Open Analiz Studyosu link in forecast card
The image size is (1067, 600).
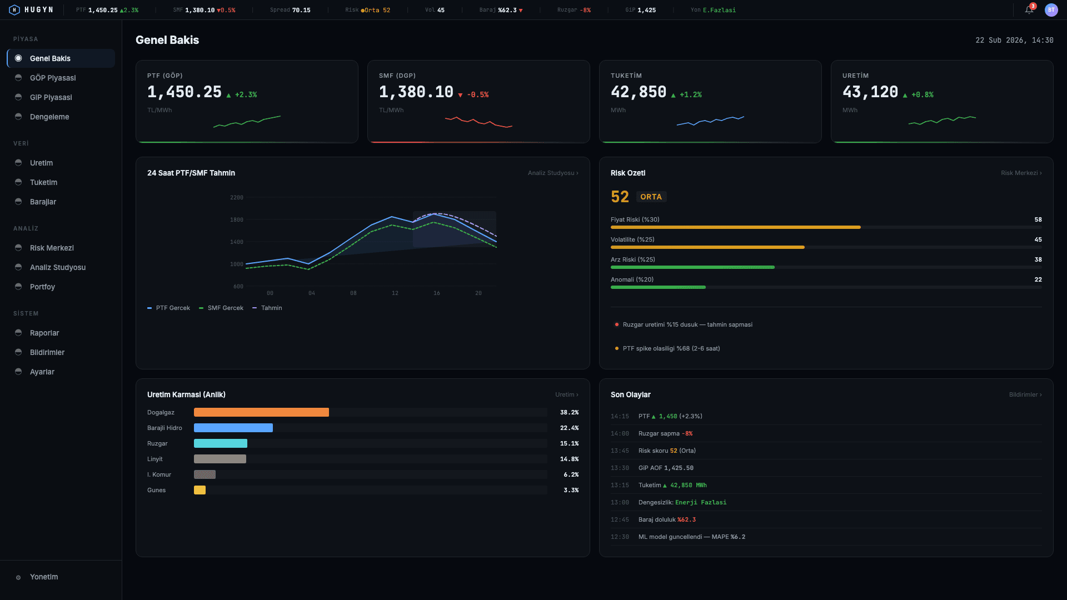pyautogui.click(x=553, y=173)
